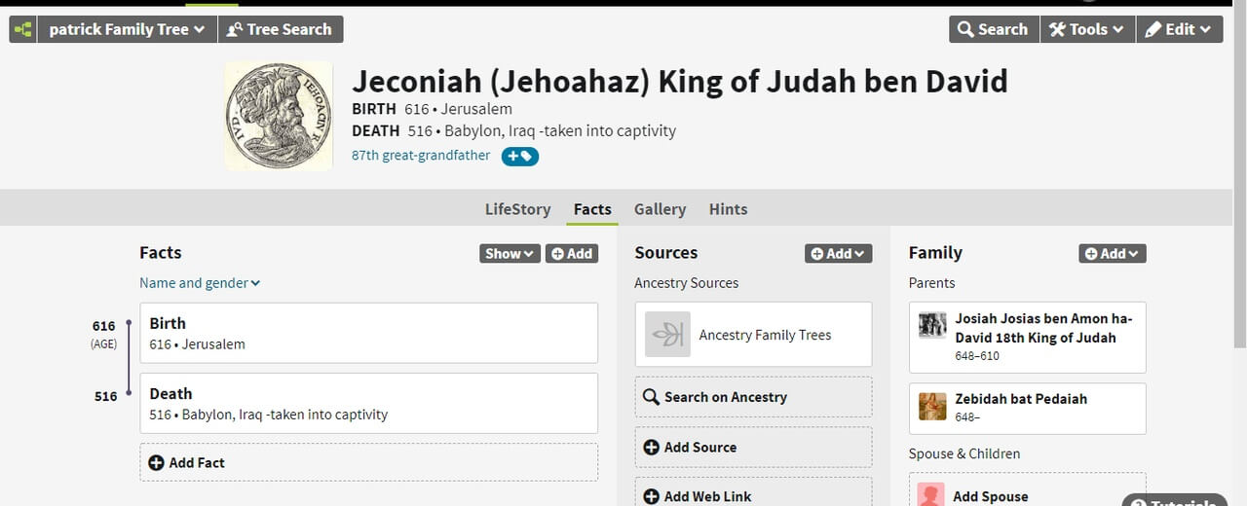1247x506 pixels.
Task: Click the Add Spouse silhouette icon
Action: point(932,495)
